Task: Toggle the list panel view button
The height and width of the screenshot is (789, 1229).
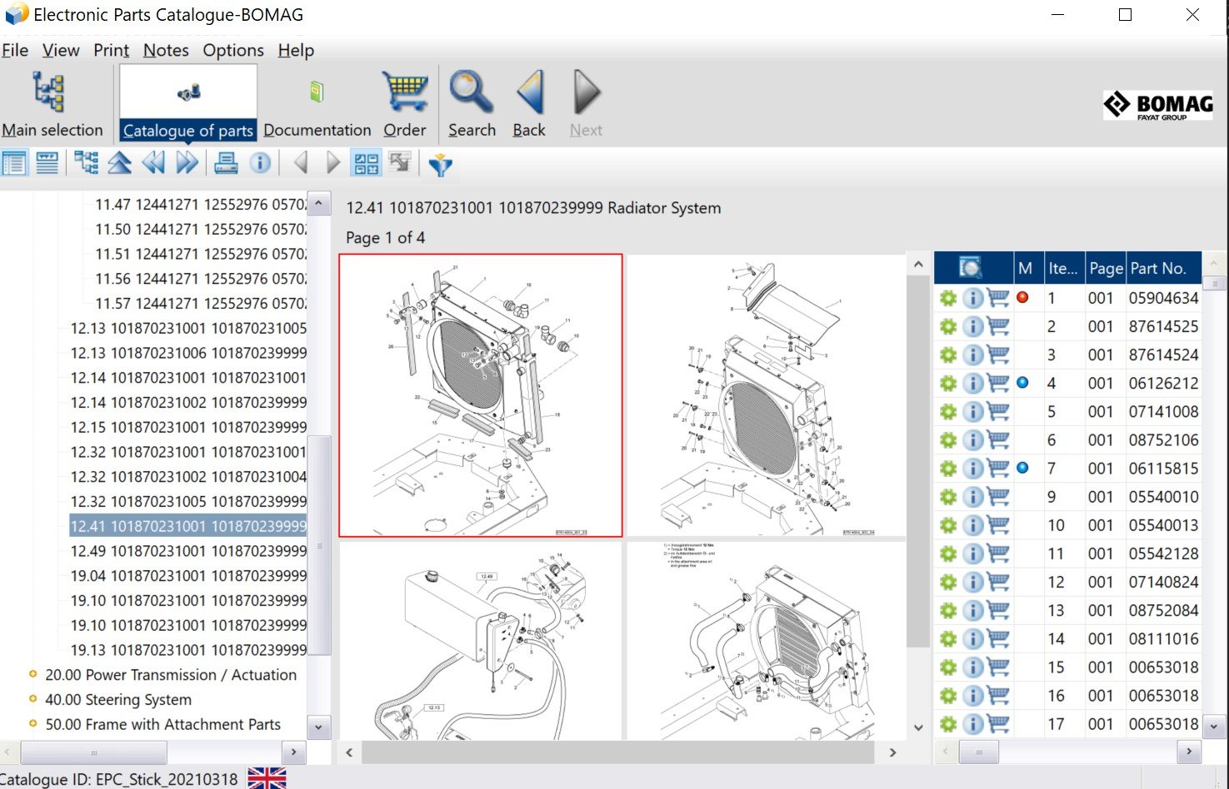Action: pos(14,163)
